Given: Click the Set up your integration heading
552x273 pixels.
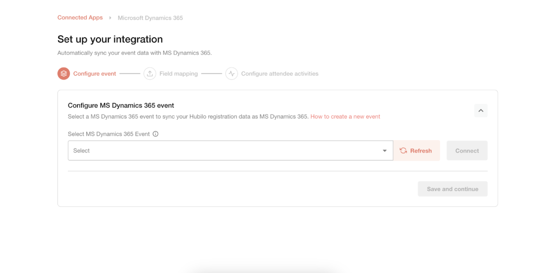Looking at the screenshot, I should (110, 39).
